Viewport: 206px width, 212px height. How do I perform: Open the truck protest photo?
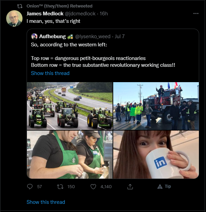click(156, 106)
